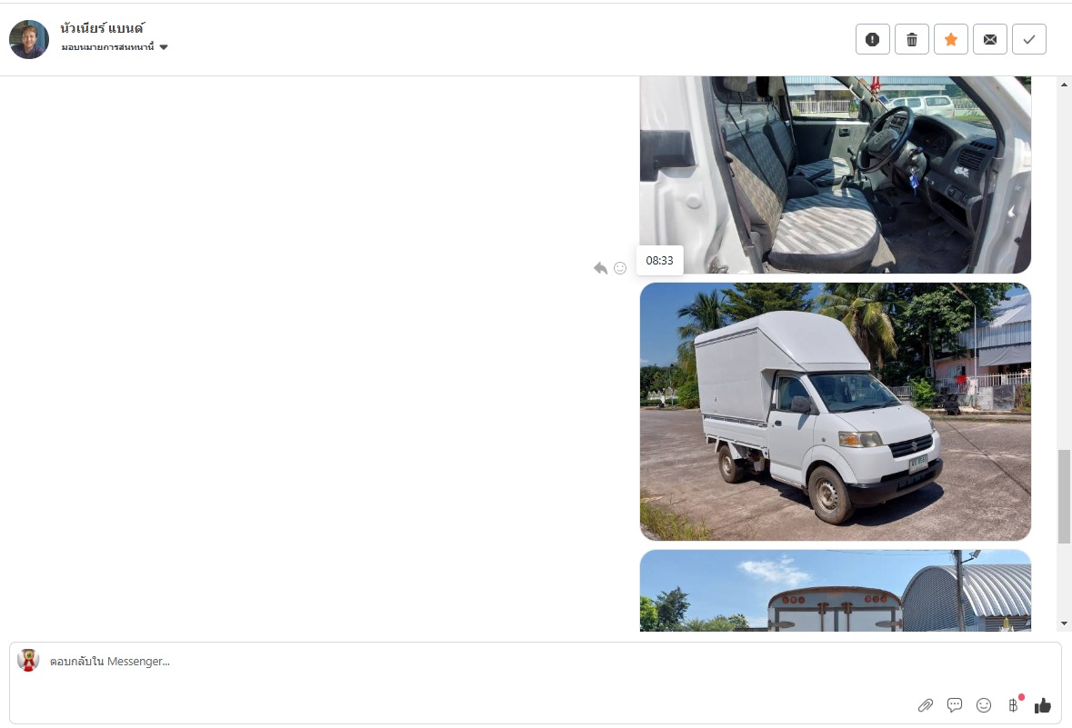Open contact profile picture in header
This screenshot has width=1072, height=728.
click(x=29, y=40)
